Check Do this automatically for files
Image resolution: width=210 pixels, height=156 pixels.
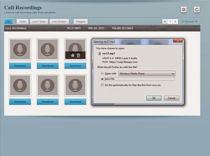tap(102, 85)
